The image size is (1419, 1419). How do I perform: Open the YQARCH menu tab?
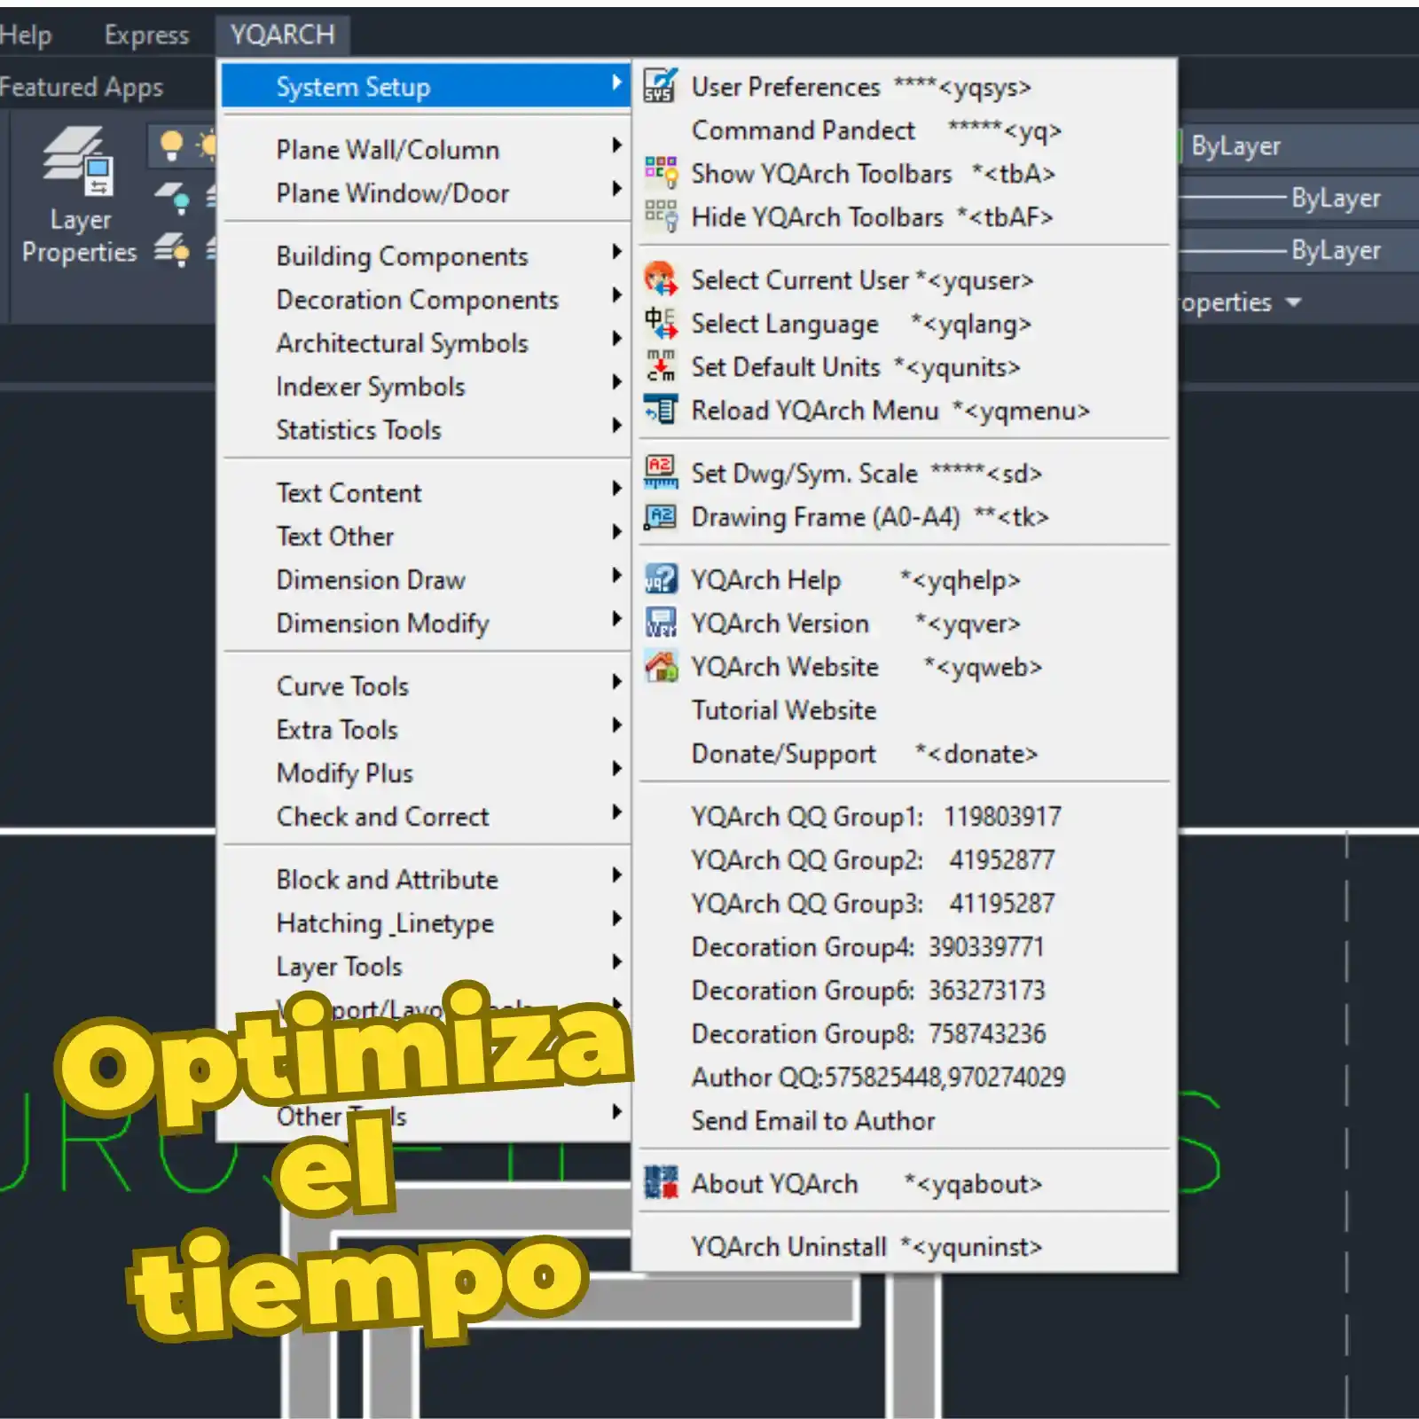click(282, 35)
